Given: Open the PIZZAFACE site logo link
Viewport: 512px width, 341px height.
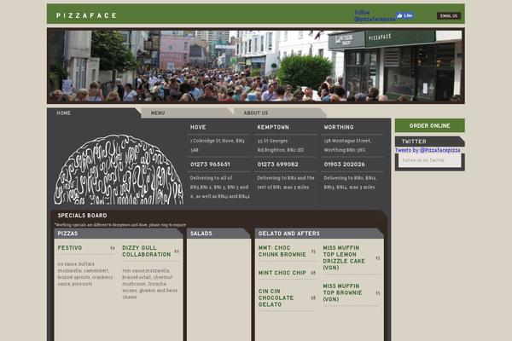Looking at the screenshot, I should point(86,15).
